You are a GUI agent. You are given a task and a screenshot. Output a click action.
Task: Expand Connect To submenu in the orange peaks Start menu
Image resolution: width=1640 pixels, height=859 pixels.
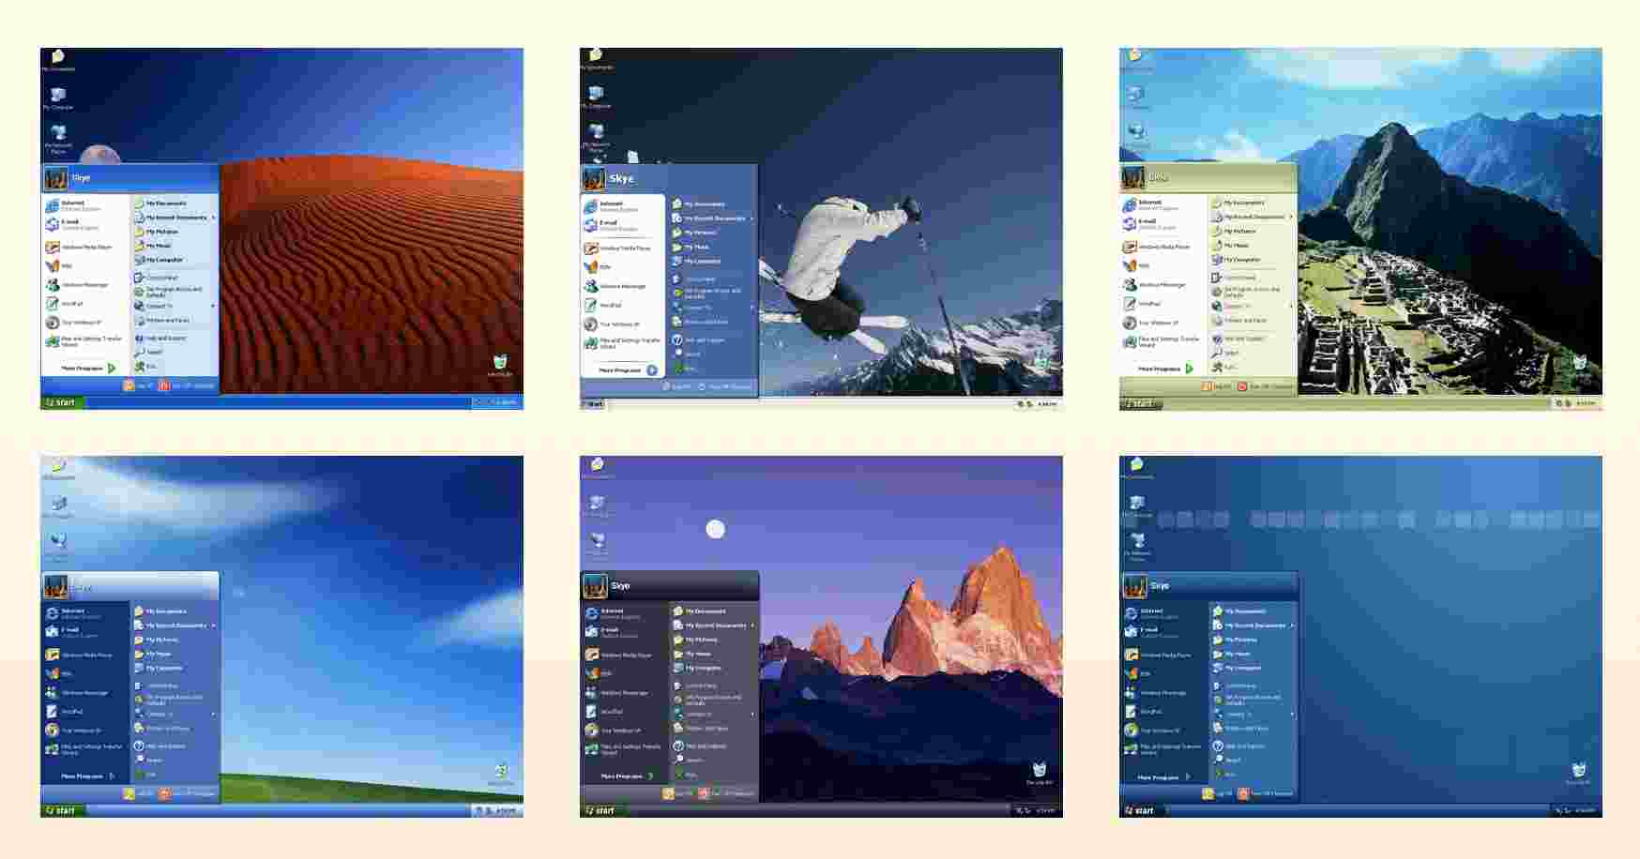[x=712, y=715]
